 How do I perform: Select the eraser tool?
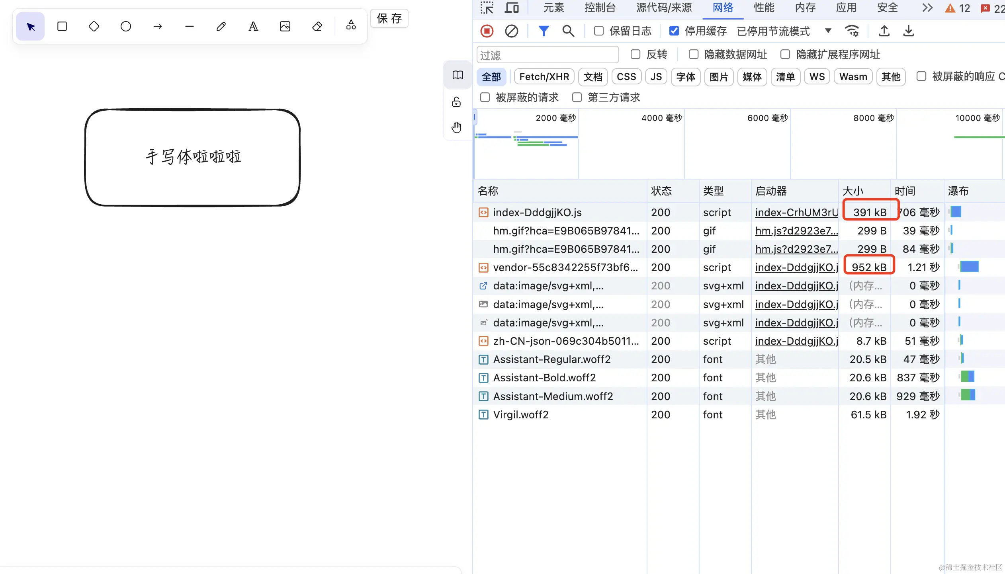coord(317,27)
